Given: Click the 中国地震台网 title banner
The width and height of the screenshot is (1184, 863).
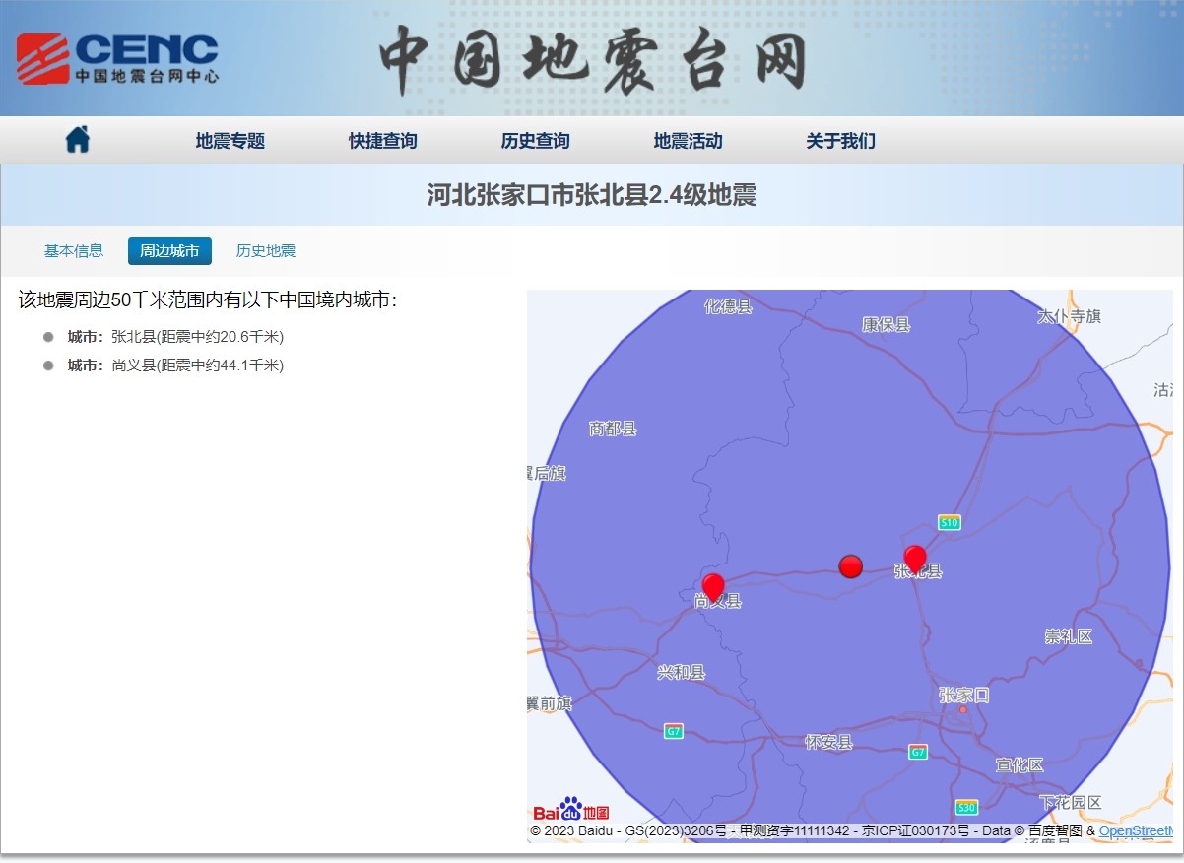Looking at the screenshot, I should (592, 60).
